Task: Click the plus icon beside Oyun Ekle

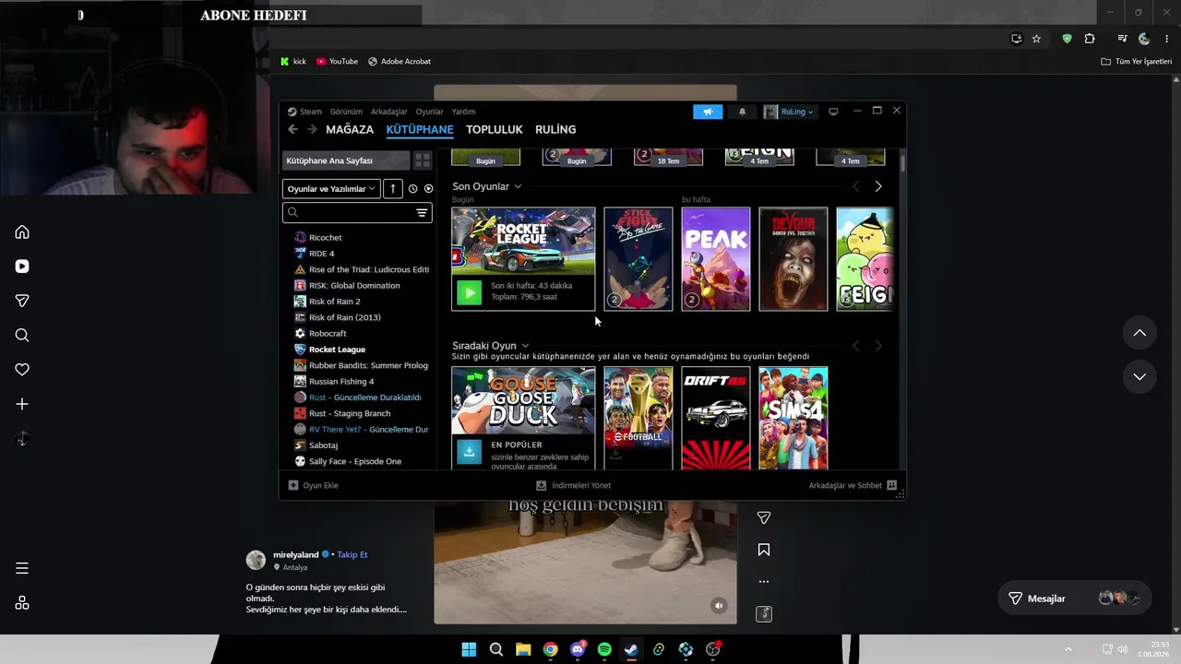Action: 293,485
